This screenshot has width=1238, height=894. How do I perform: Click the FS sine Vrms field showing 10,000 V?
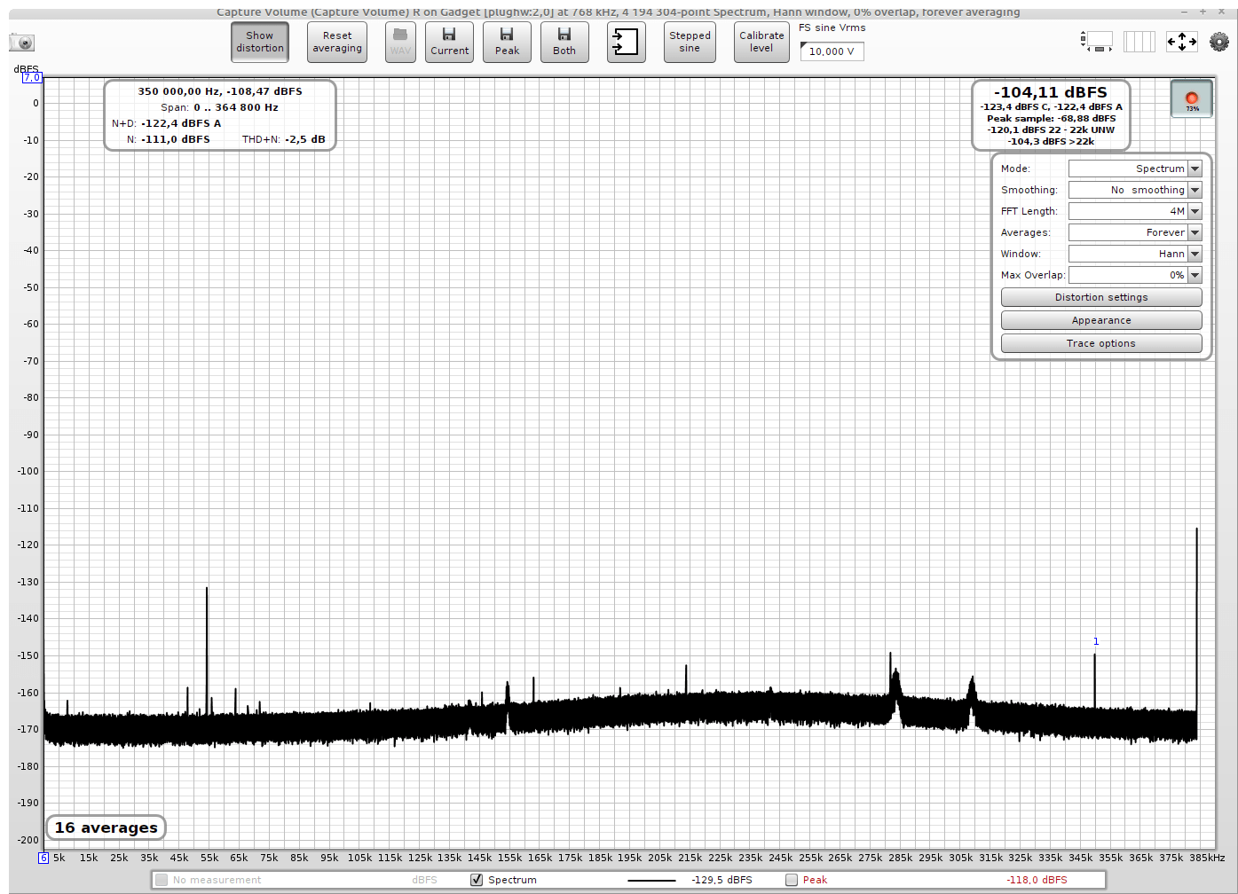pos(832,51)
